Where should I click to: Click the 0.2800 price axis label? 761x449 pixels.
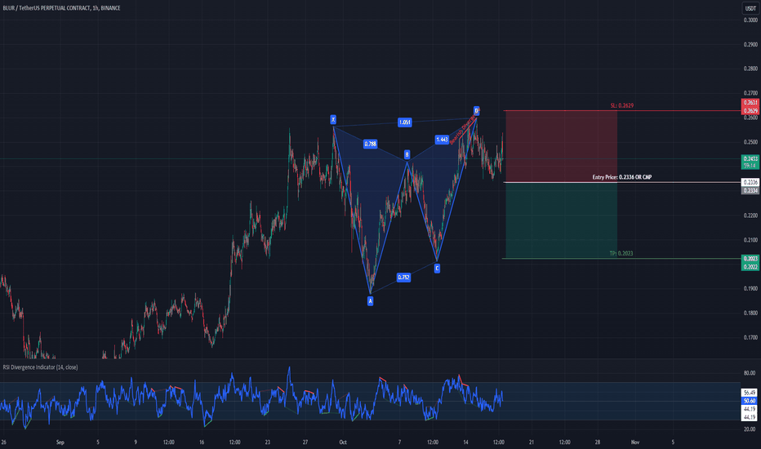click(x=750, y=69)
